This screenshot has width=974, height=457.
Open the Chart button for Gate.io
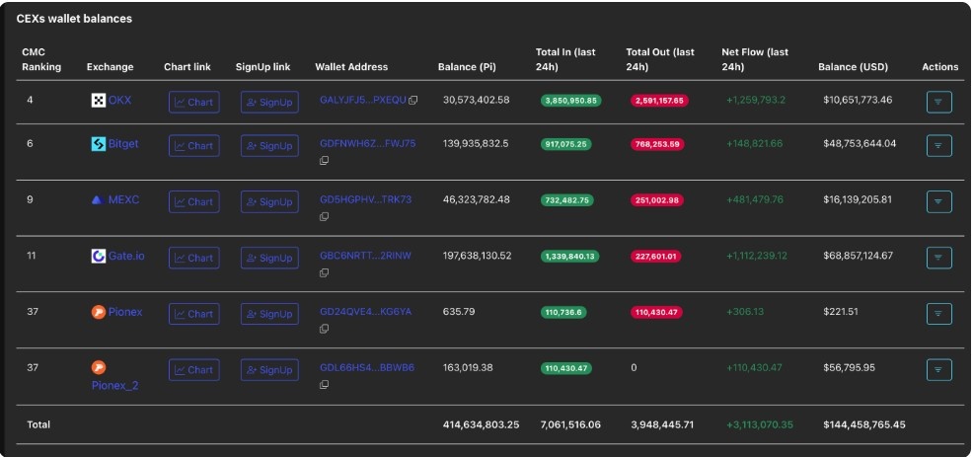tap(193, 258)
